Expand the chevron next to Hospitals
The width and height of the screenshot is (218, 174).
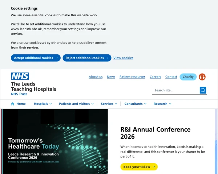click(51, 104)
